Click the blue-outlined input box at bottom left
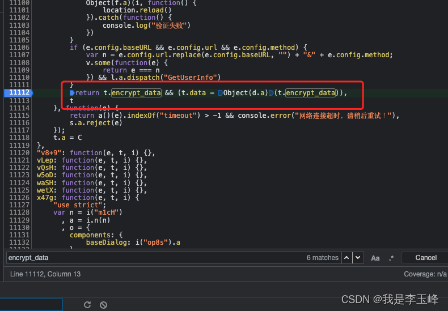448x311 pixels. (23, 305)
